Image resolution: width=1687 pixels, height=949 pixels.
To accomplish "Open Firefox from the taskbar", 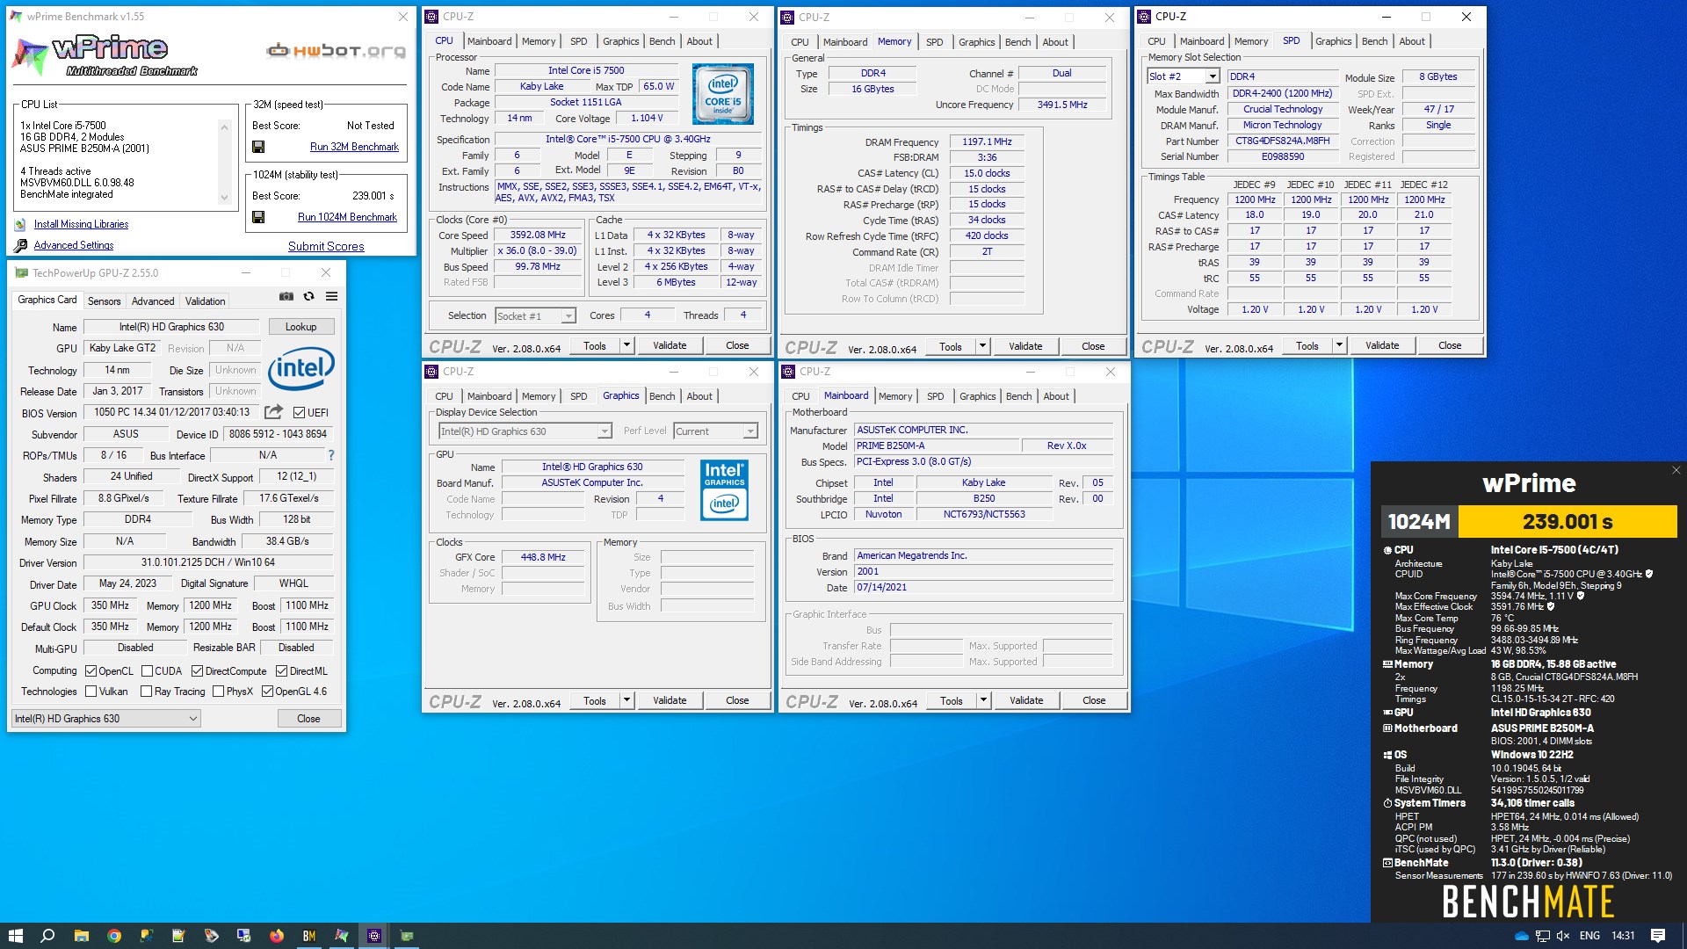I will [x=277, y=936].
